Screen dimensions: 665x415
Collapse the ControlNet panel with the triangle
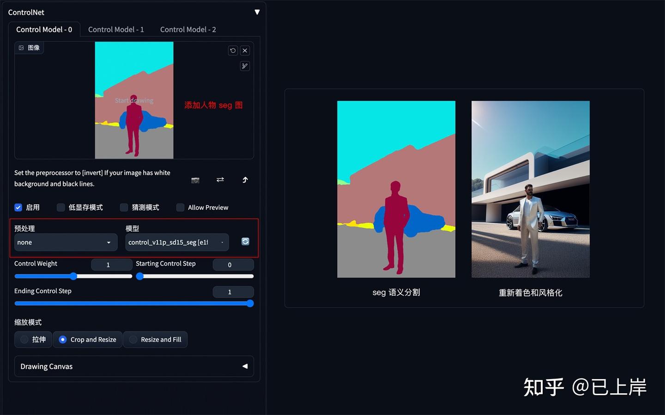click(257, 12)
